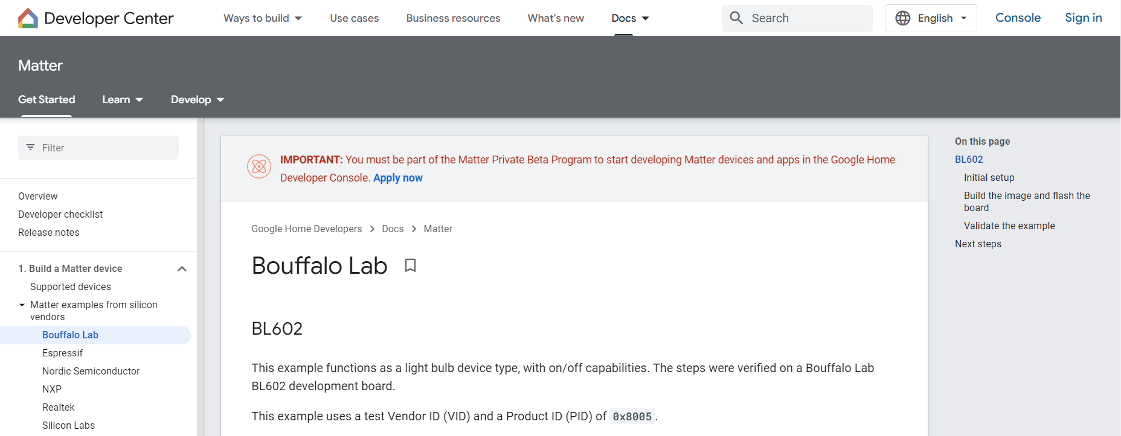The image size is (1121, 436).
Task: Click the BL602 section heading
Action: tap(277, 329)
